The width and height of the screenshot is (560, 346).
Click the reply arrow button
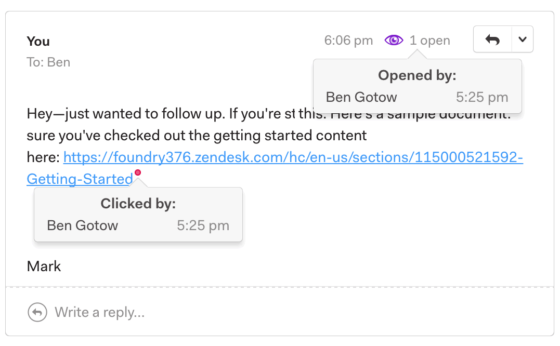click(492, 39)
